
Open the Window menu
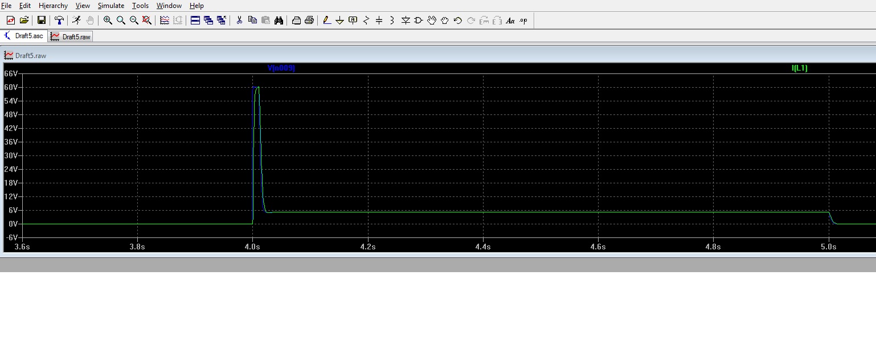pyautogui.click(x=169, y=6)
